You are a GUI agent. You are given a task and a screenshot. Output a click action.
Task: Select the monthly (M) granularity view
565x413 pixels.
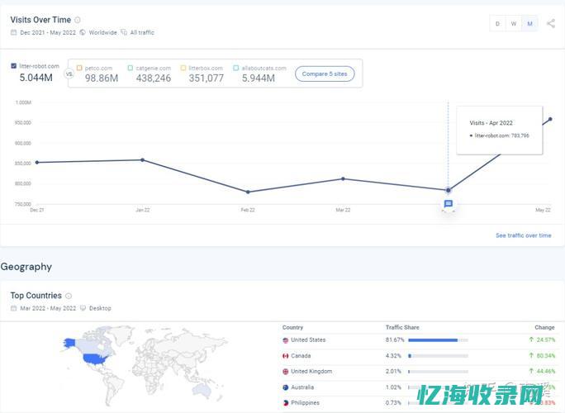529,23
